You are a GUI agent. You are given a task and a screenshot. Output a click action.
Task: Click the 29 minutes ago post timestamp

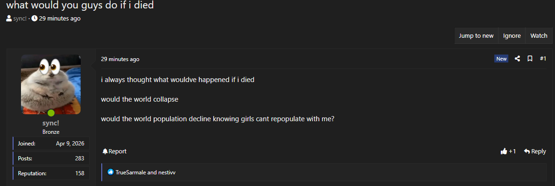[x=120, y=59]
